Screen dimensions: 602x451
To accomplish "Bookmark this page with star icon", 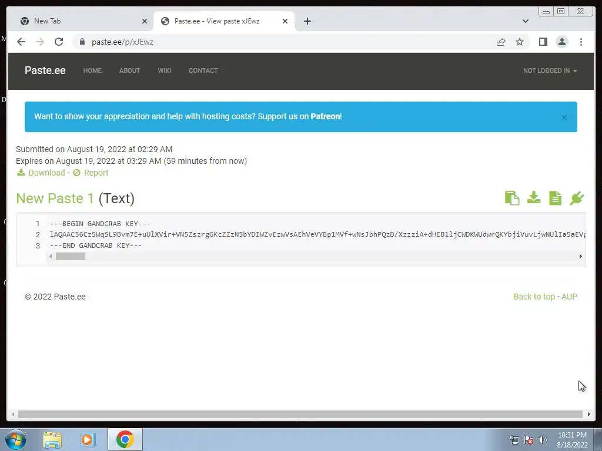I will [x=520, y=42].
